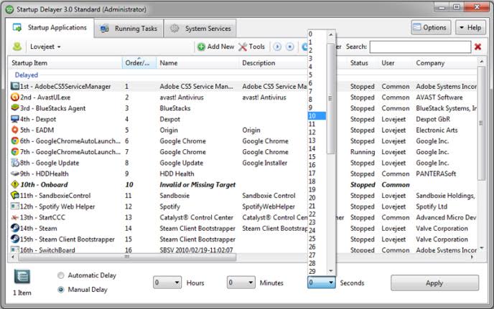
Task: Select the Manual Delay radio button
Action: point(61,290)
